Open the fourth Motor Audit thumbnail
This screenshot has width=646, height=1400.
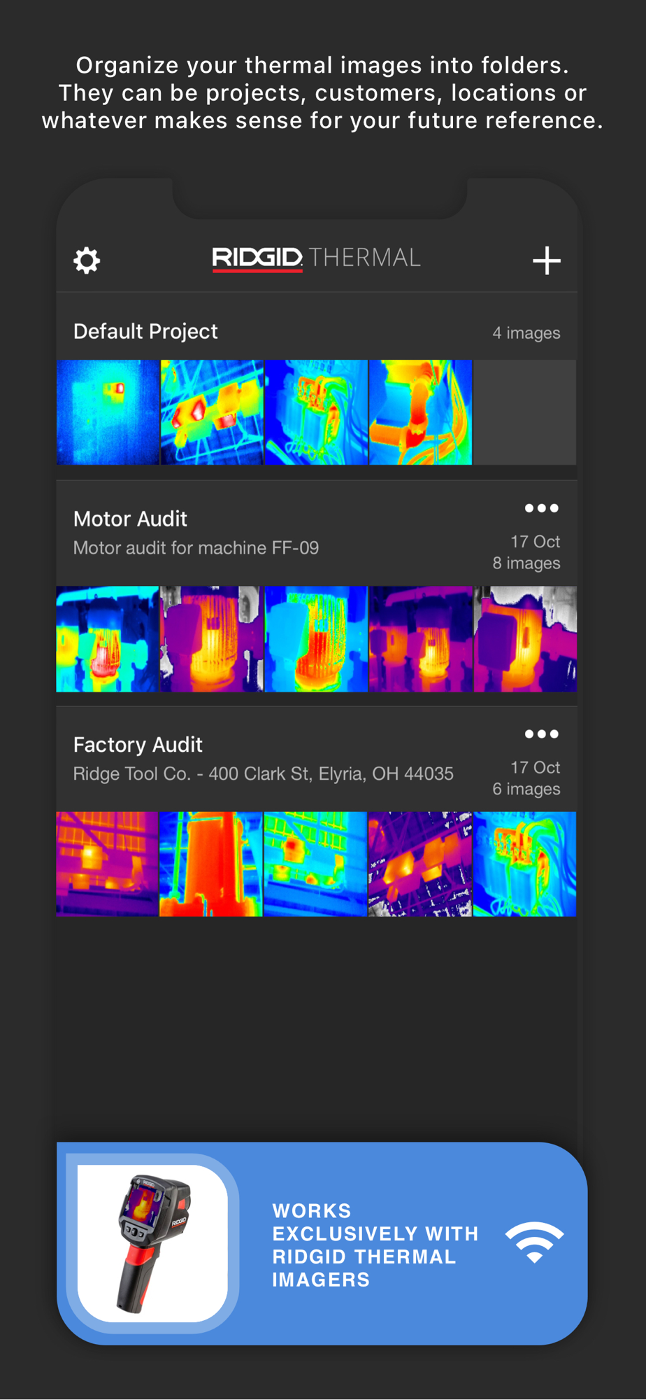tap(421, 639)
